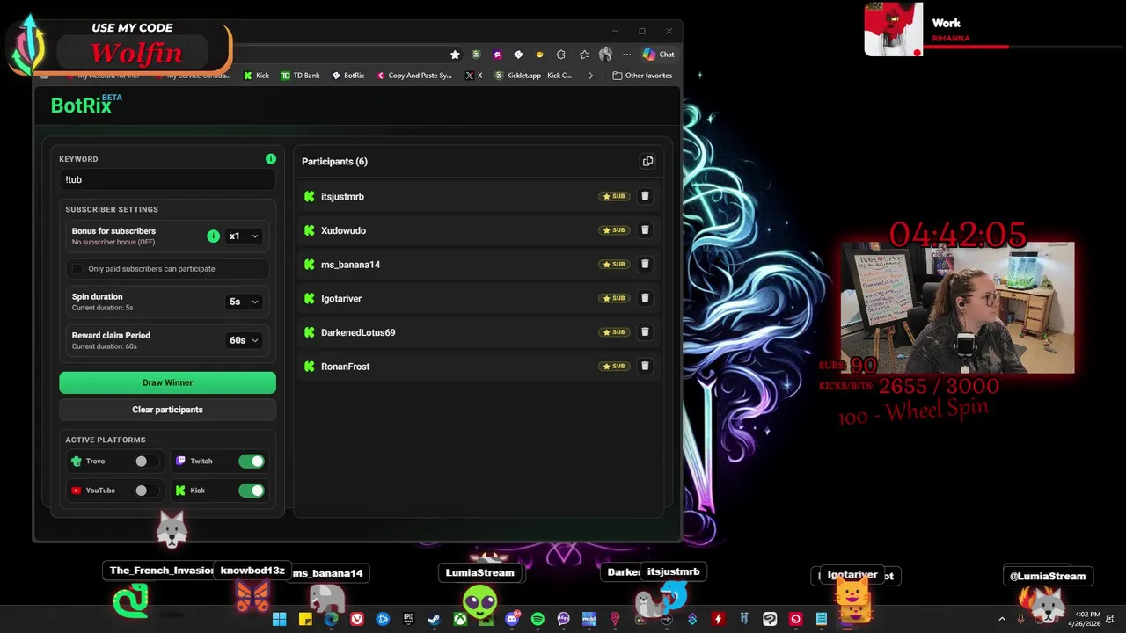Click the browser favorite star icon
The height and width of the screenshot is (633, 1126).
pyautogui.click(x=455, y=55)
